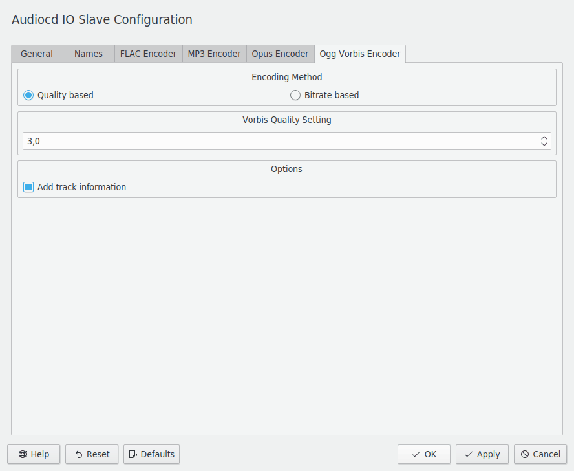This screenshot has height=471, width=574.
Task: Select the Quality based encoding method
Action: (28, 95)
